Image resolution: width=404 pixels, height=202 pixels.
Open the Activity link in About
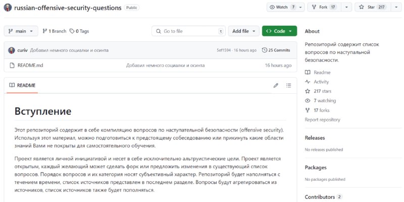(321, 82)
